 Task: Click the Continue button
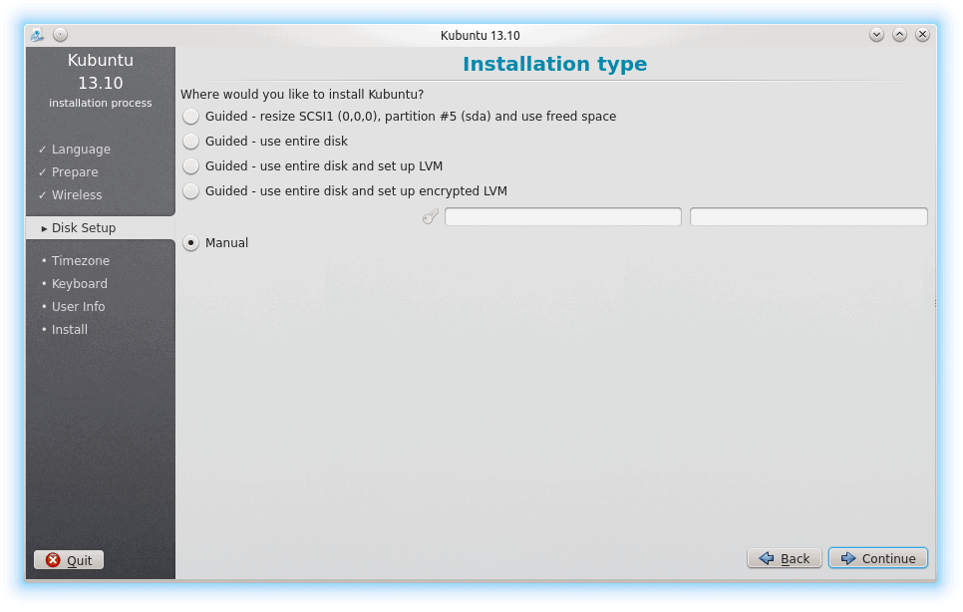877,558
